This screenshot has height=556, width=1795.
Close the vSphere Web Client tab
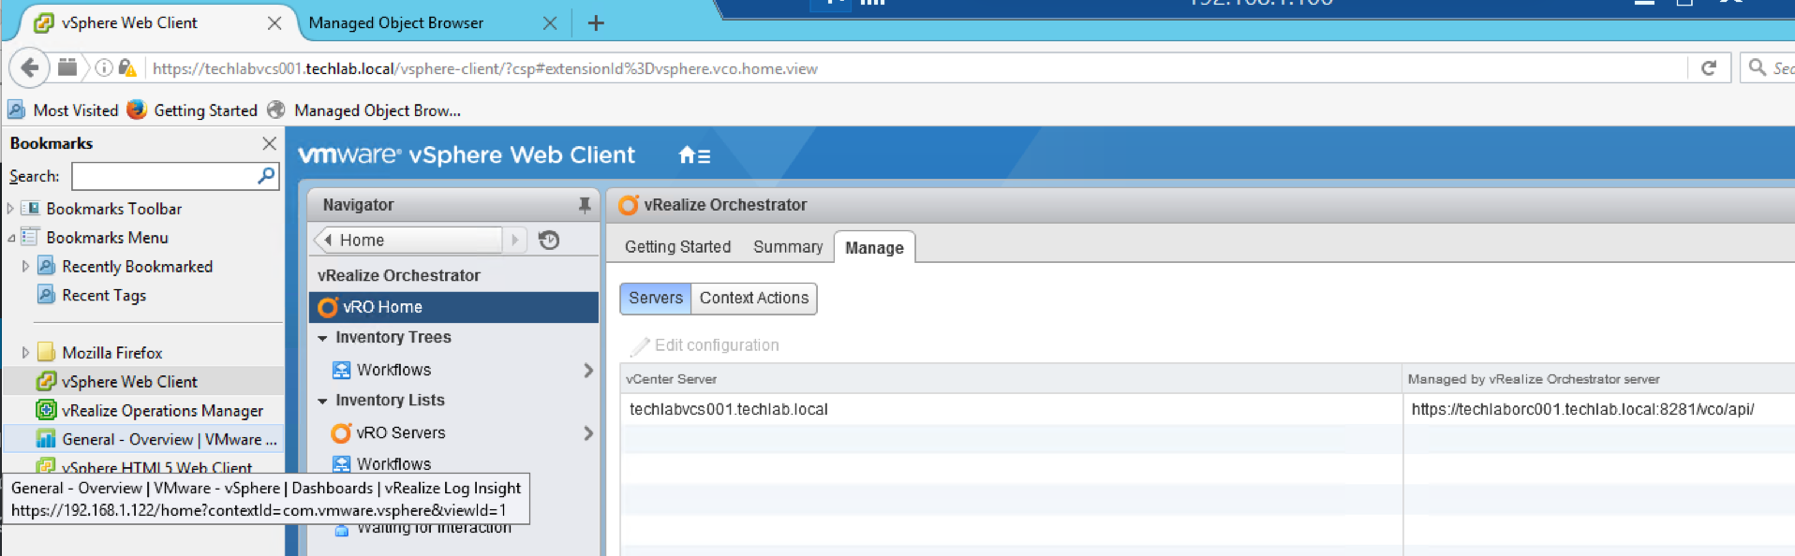[x=274, y=23]
